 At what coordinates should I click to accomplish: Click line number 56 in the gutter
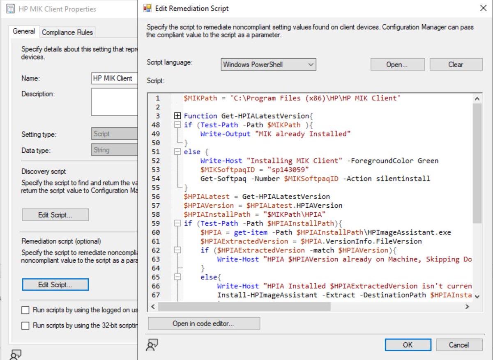[x=156, y=197]
